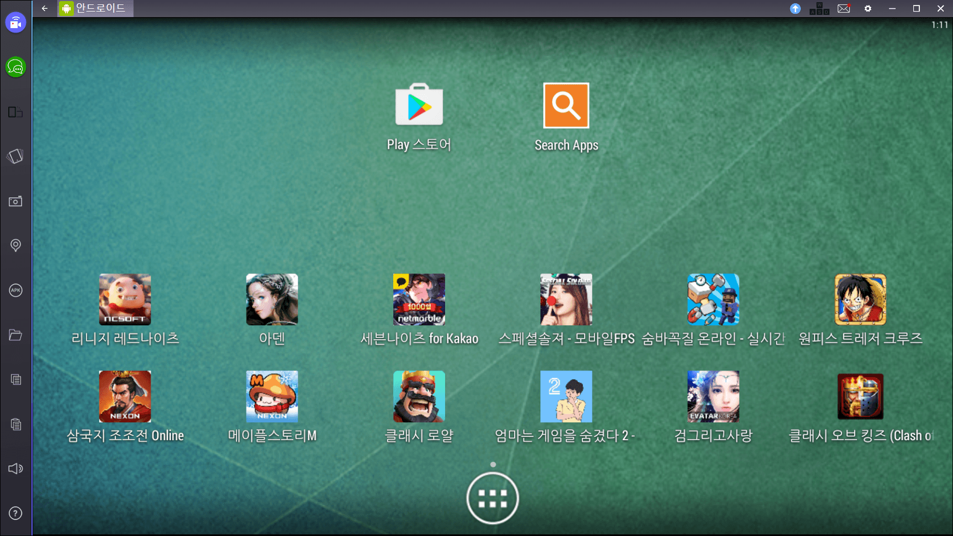953x536 pixels.
Task: Click the home screen page indicator dot
Action: [x=493, y=464]
